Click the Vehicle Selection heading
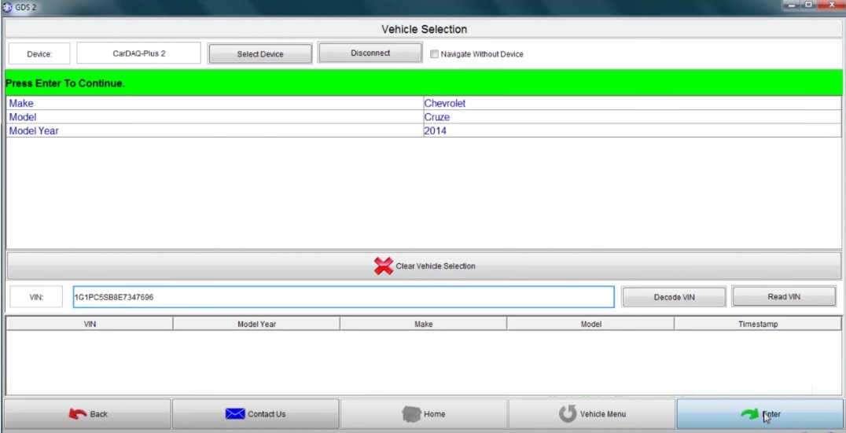Viewport: 846px width, 433px height. (424, 29)
